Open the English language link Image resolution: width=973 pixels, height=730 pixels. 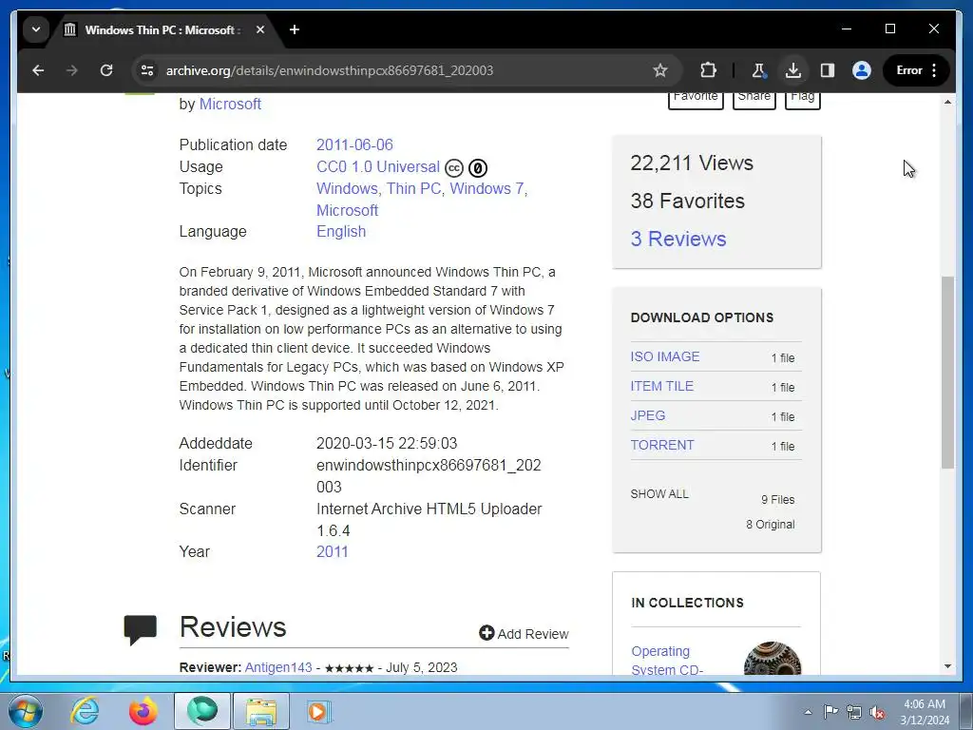coord(341,232)
